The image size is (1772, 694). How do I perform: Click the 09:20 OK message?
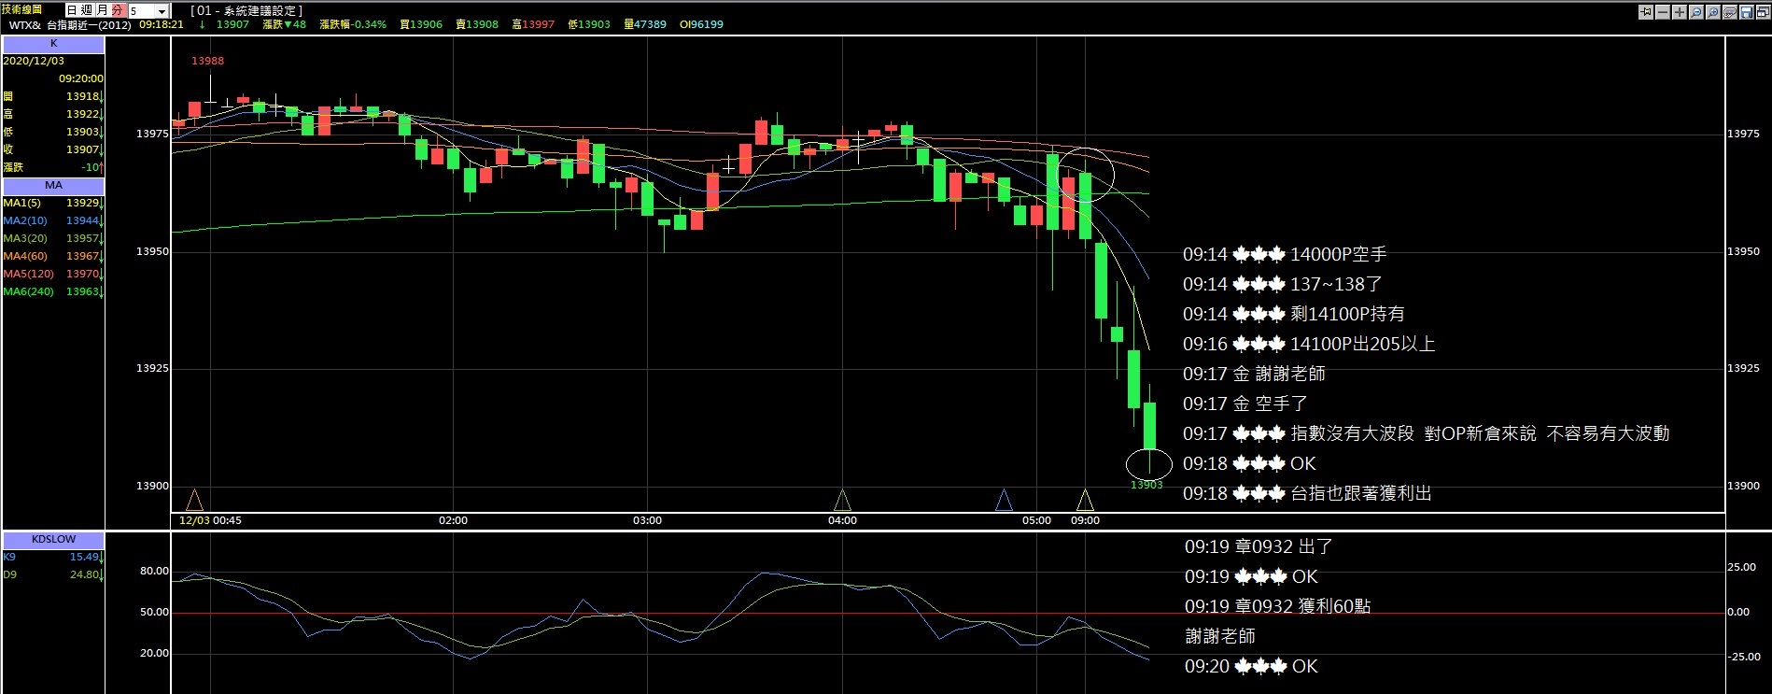coord(1251,666)
